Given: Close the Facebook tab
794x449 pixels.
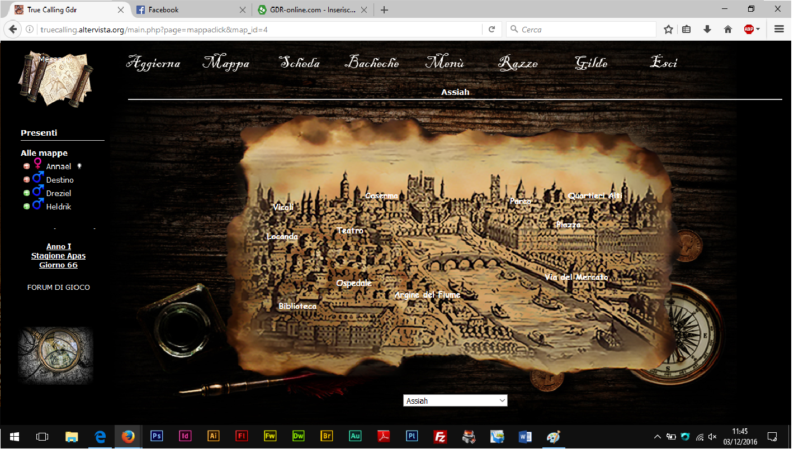Looking at the screenshot, I should (242, 10).
